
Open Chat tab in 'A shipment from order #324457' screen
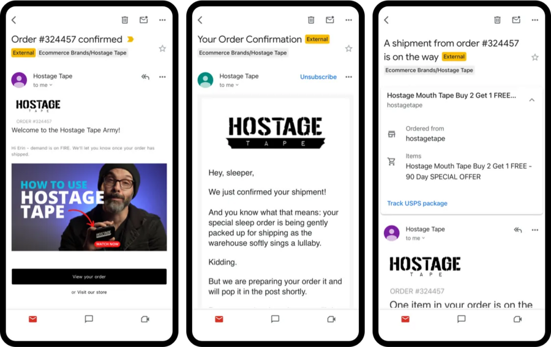462,319
